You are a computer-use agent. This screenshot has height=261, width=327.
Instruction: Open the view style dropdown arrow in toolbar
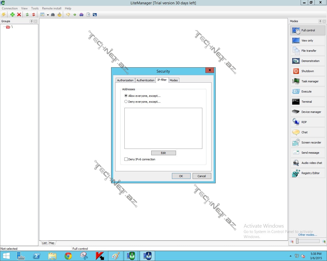(x=48, y=15)
